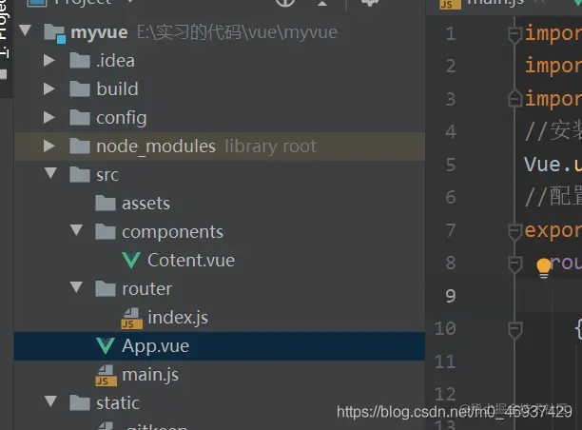
Task: Expand the .idea folder arrow
Action: [49, 60]
